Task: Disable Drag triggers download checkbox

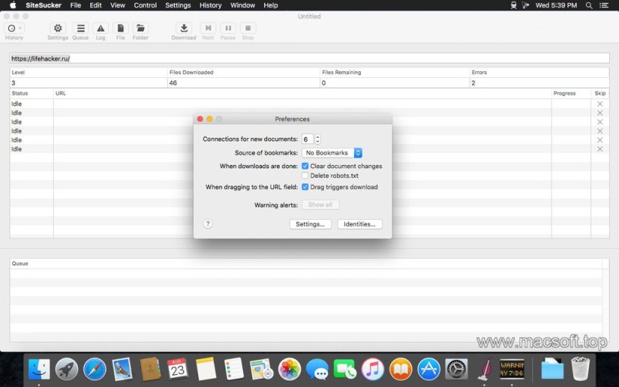Action: click(x=305, y=187)
